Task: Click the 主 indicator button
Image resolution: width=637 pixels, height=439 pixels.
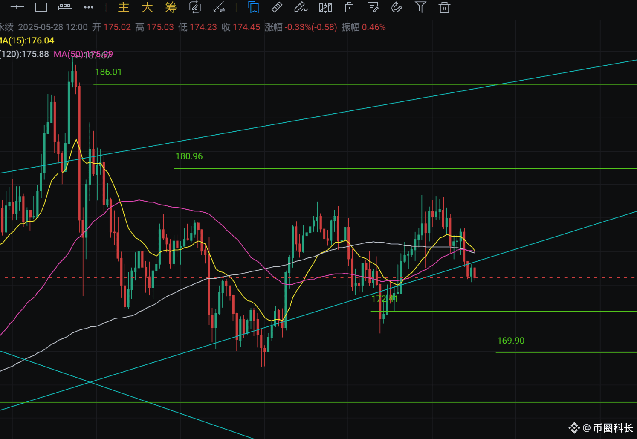Action: coord(124,7)
